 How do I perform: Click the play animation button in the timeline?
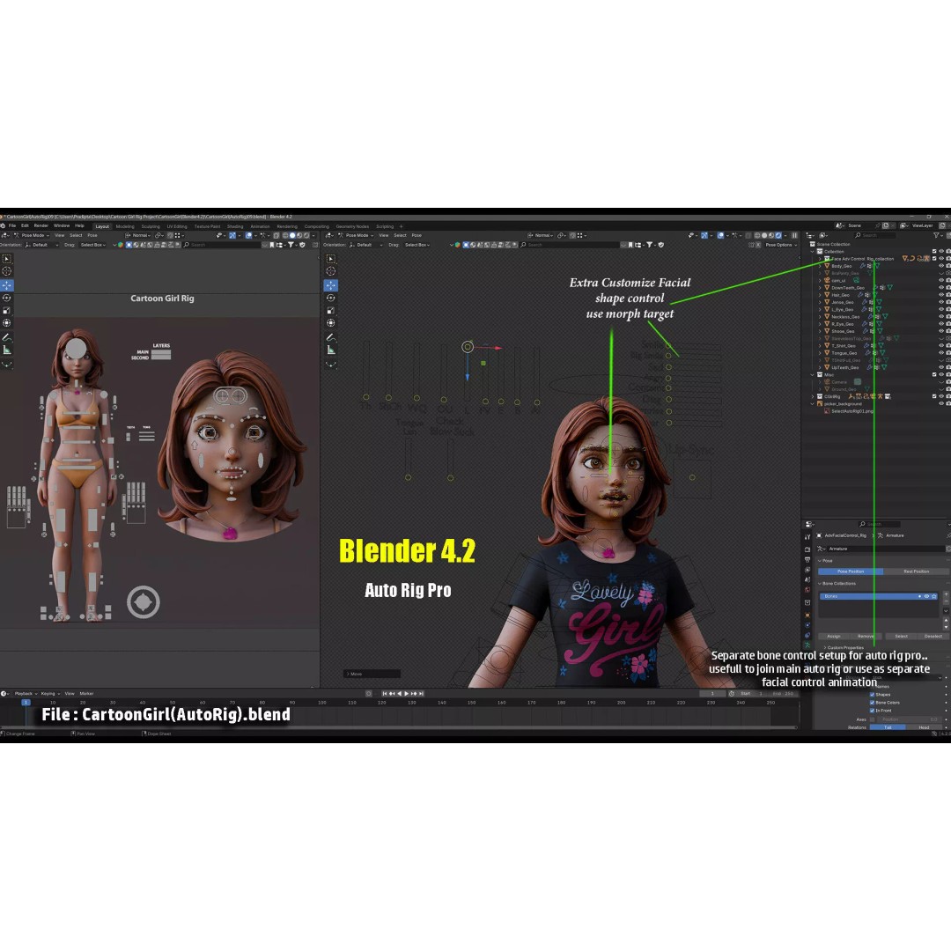(x=406, y=693)
